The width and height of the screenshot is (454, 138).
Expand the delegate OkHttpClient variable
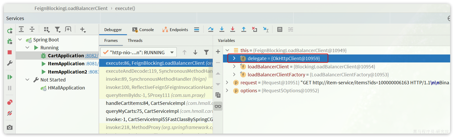click(234, 58)
